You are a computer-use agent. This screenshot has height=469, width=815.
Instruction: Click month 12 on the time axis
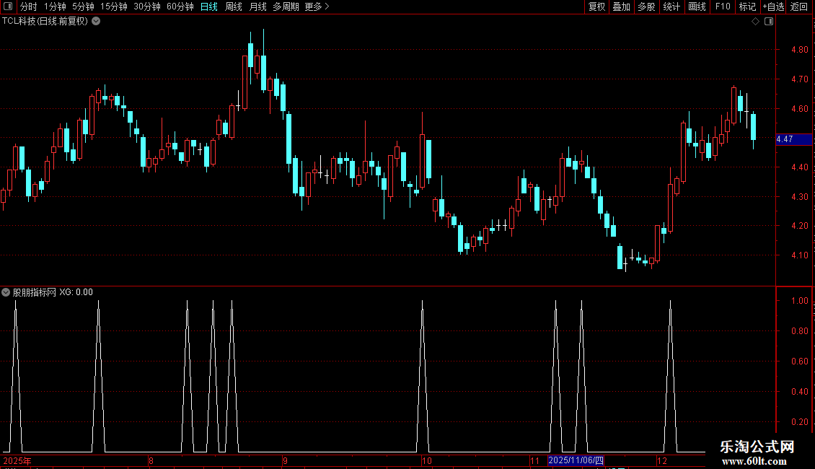point(661,460)
